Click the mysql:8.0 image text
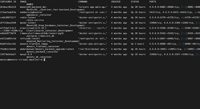Viewport: 200px width, 109px height. coord(26,54)
